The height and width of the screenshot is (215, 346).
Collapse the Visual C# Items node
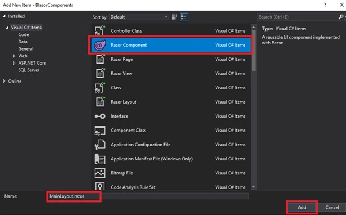point(7,28)
